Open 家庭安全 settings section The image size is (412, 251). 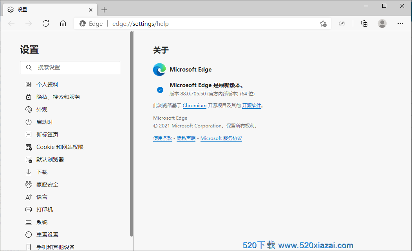(x=47, y=185)
